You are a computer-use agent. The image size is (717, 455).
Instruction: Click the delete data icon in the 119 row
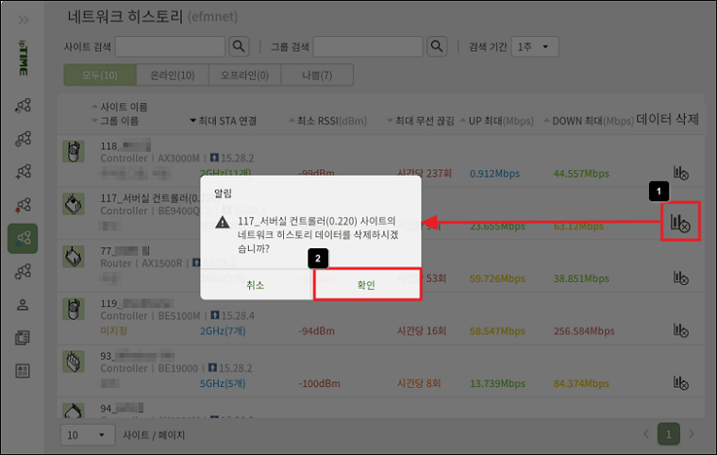pyautogui.click(x=679, y=328)
